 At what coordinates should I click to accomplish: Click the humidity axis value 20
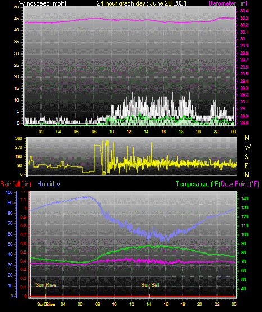tap(10, 275)
